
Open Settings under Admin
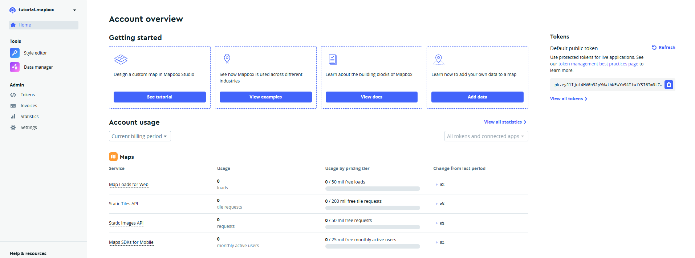tap(29, 128)
